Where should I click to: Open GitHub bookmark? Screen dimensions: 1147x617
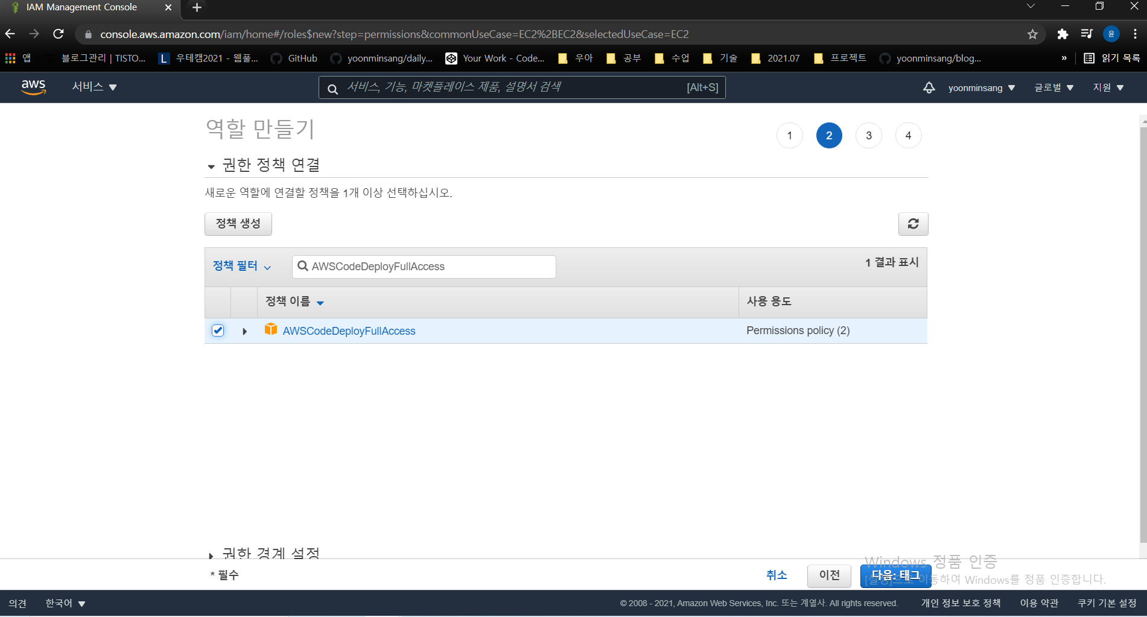click(294, 59)
